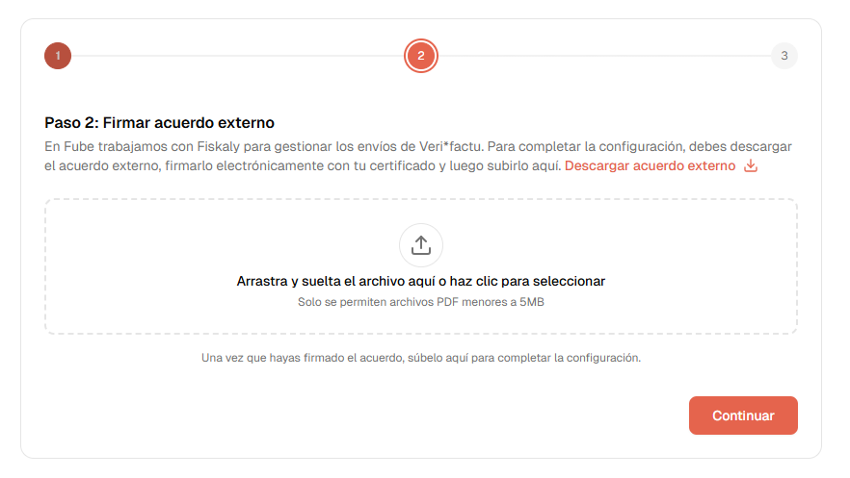Click the upload arrow icon

pos(420,245)
